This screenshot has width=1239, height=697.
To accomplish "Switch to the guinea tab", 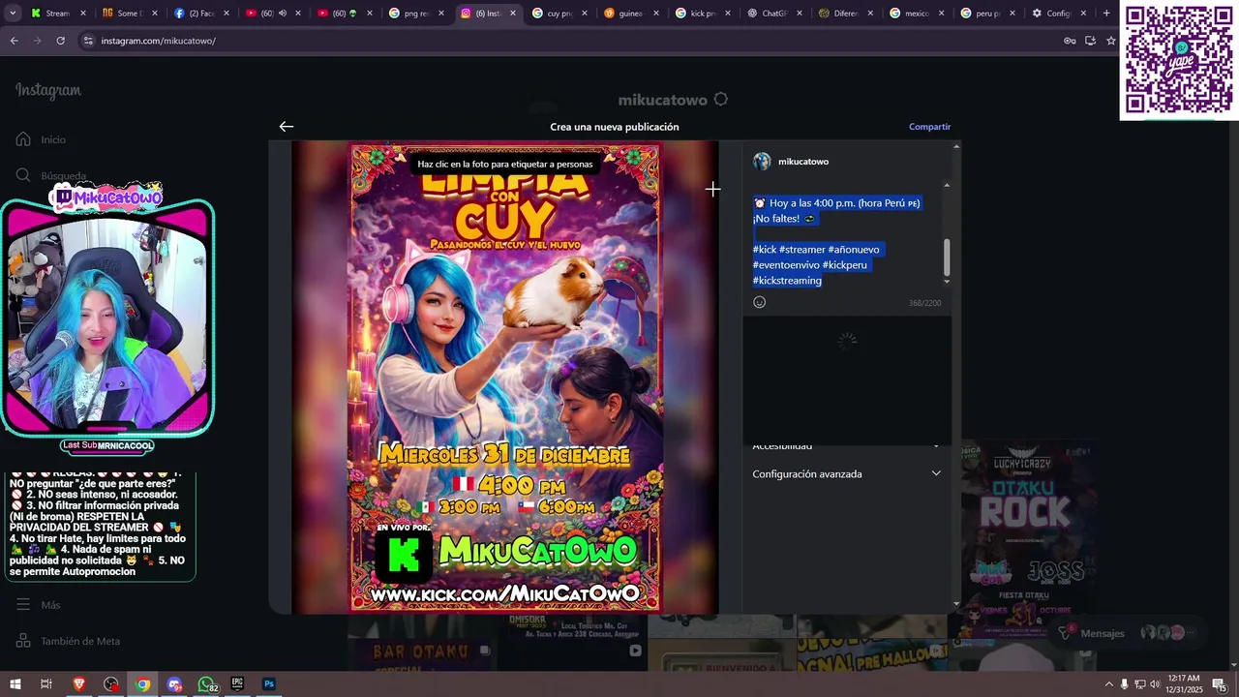I will pos(630,14).
